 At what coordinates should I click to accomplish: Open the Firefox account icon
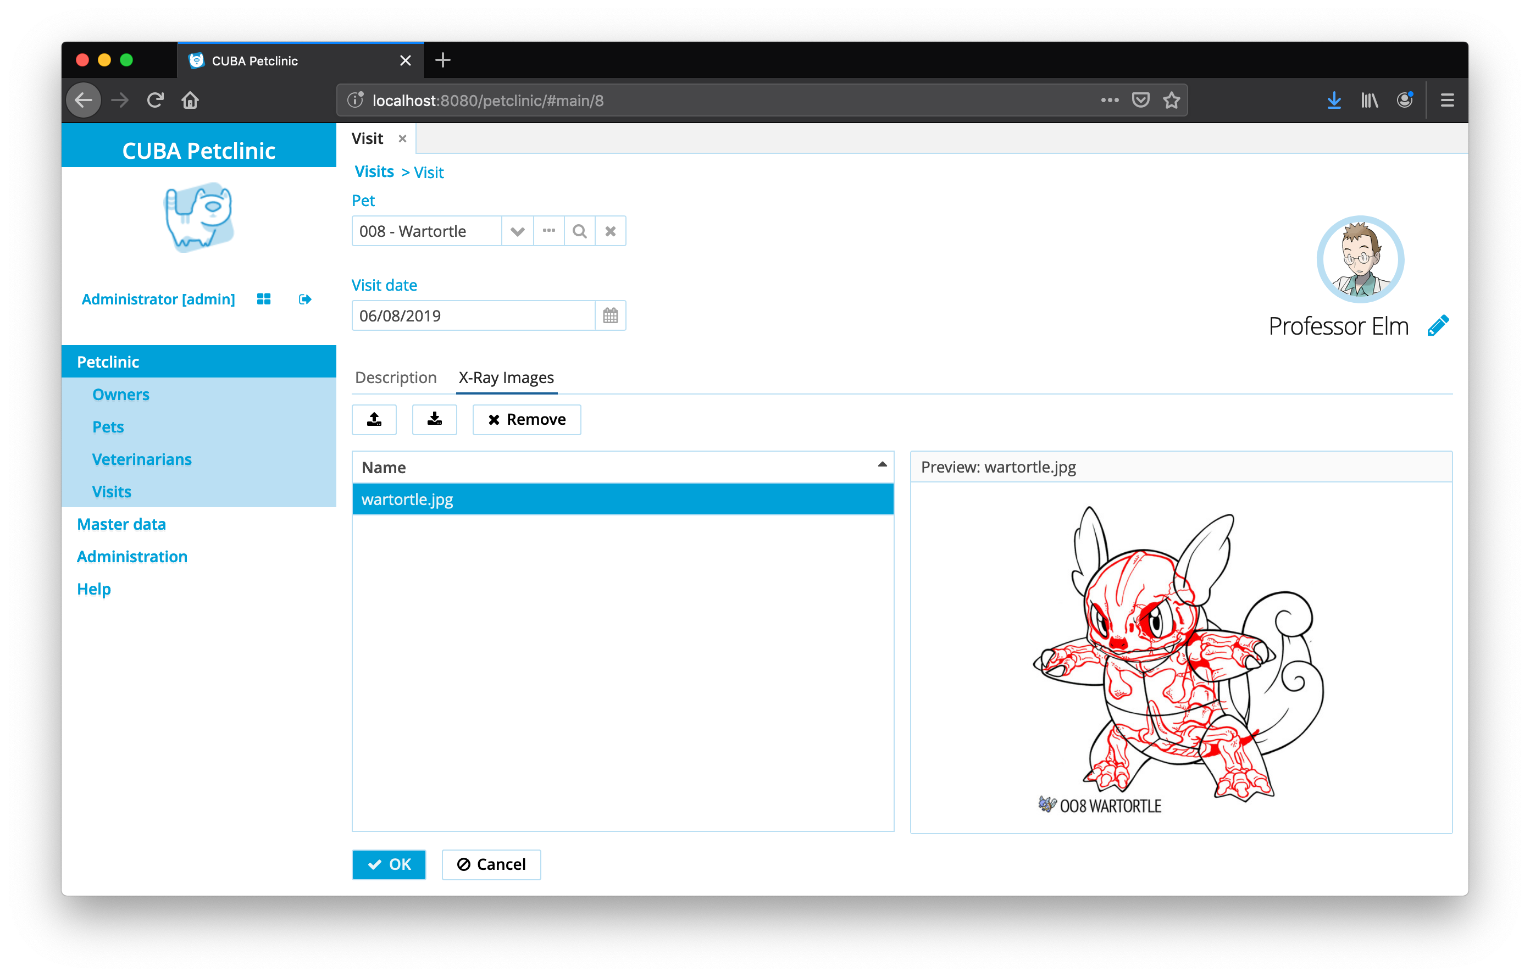[x=1404, y=101]
